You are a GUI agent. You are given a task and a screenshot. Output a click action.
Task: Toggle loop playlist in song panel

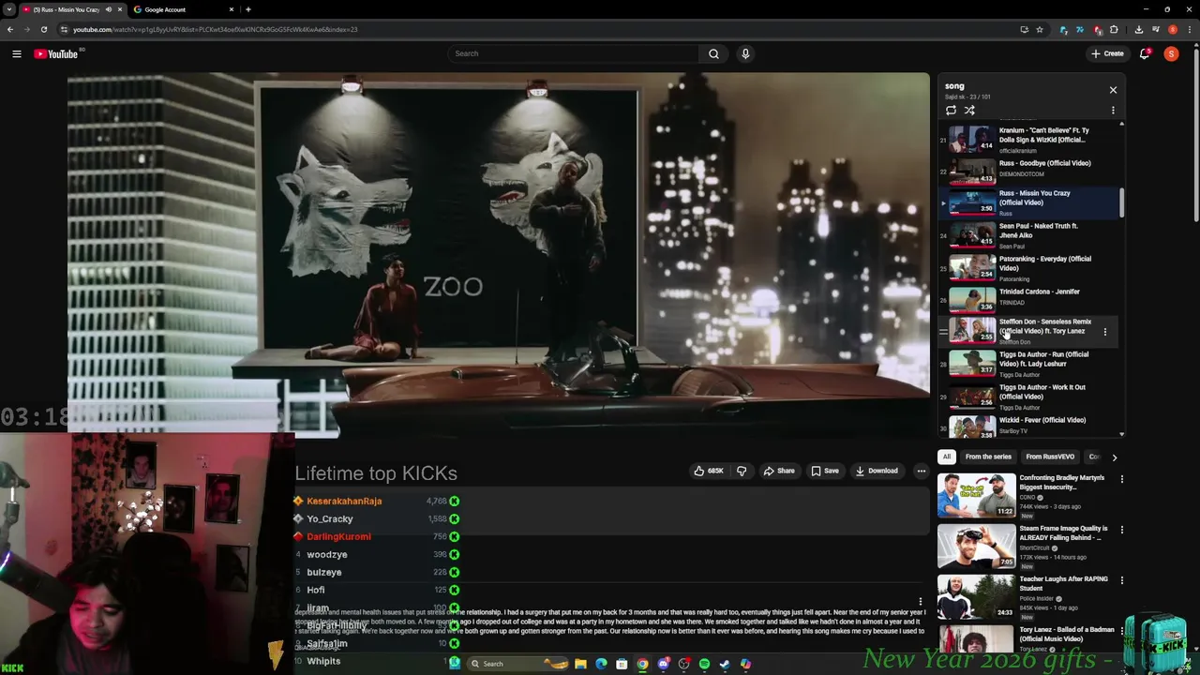point(951,111)
